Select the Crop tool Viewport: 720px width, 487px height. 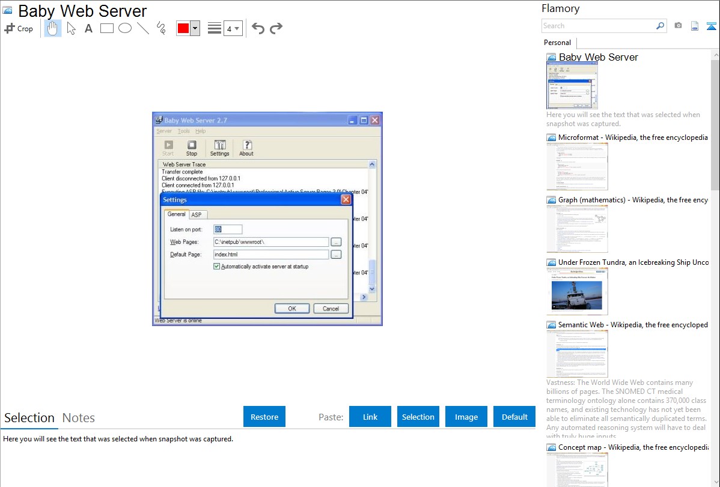pyautogui.click(x=19, y=28)
